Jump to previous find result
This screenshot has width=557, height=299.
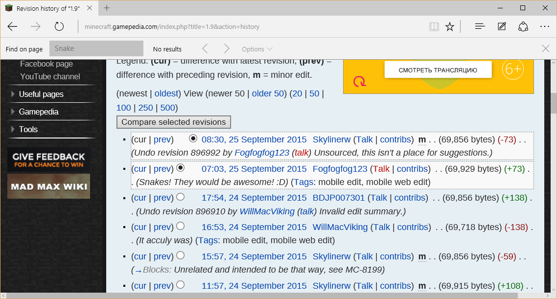click(x=205, y=48)
